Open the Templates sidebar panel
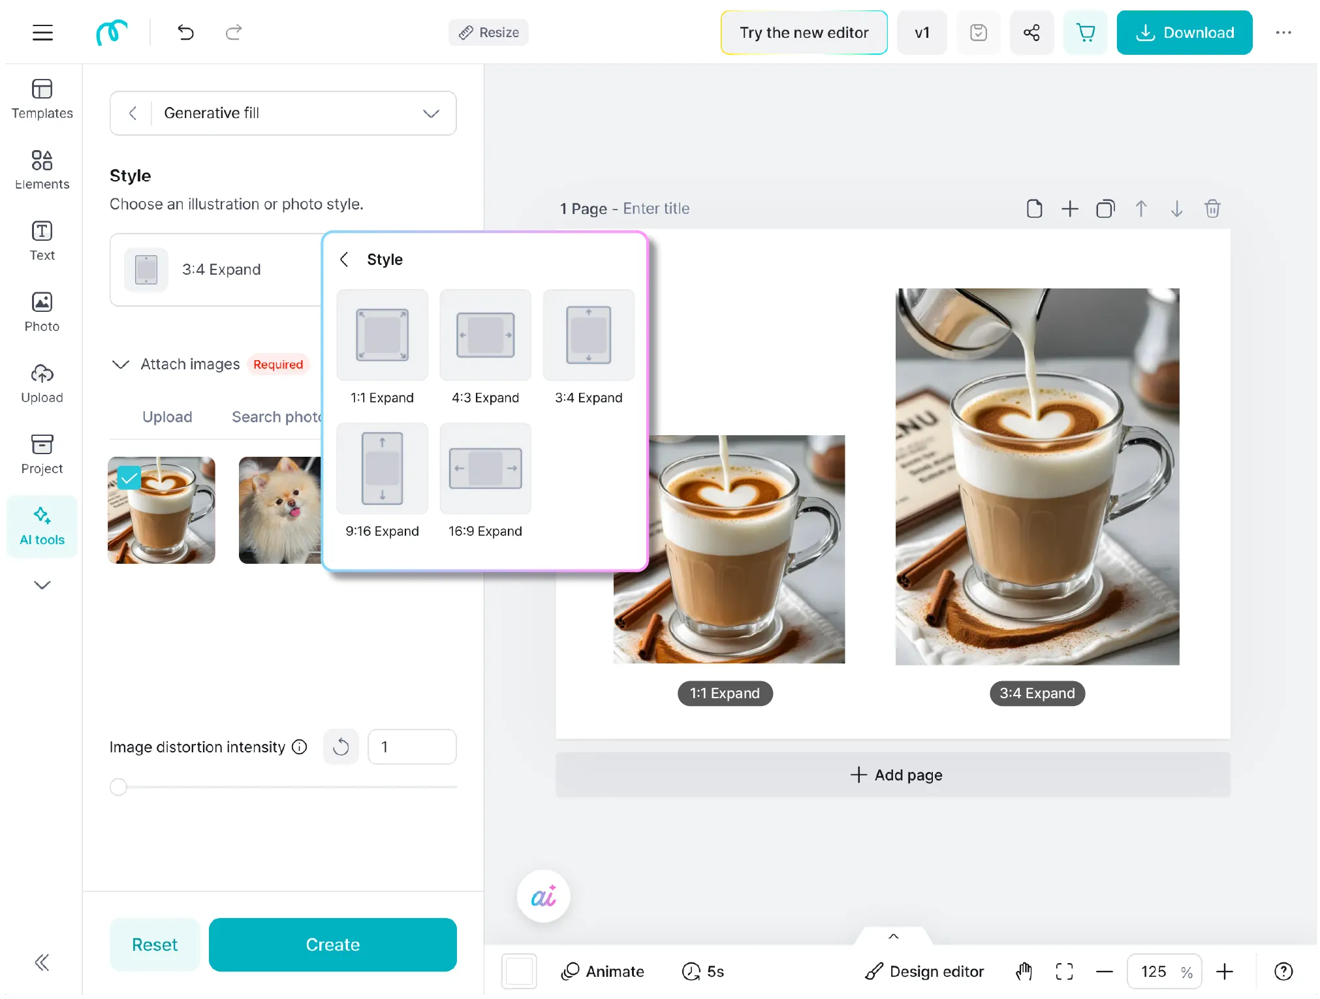This screenshot has width=1320, height=999. (42, 99)
